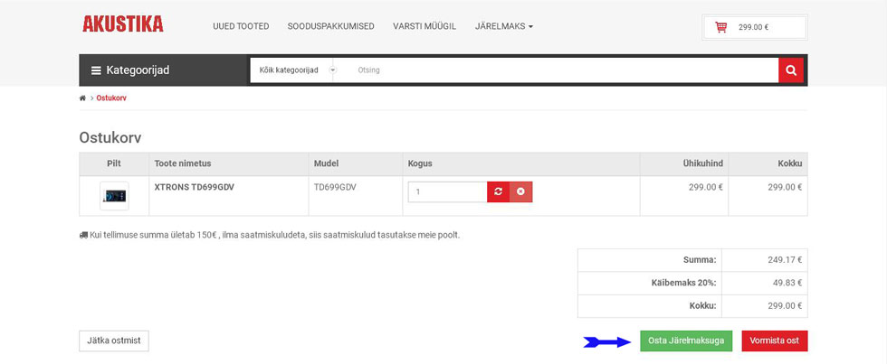Click the truck icon by the shipping note
Screen dimensions: 887x364
coord(83,235)
